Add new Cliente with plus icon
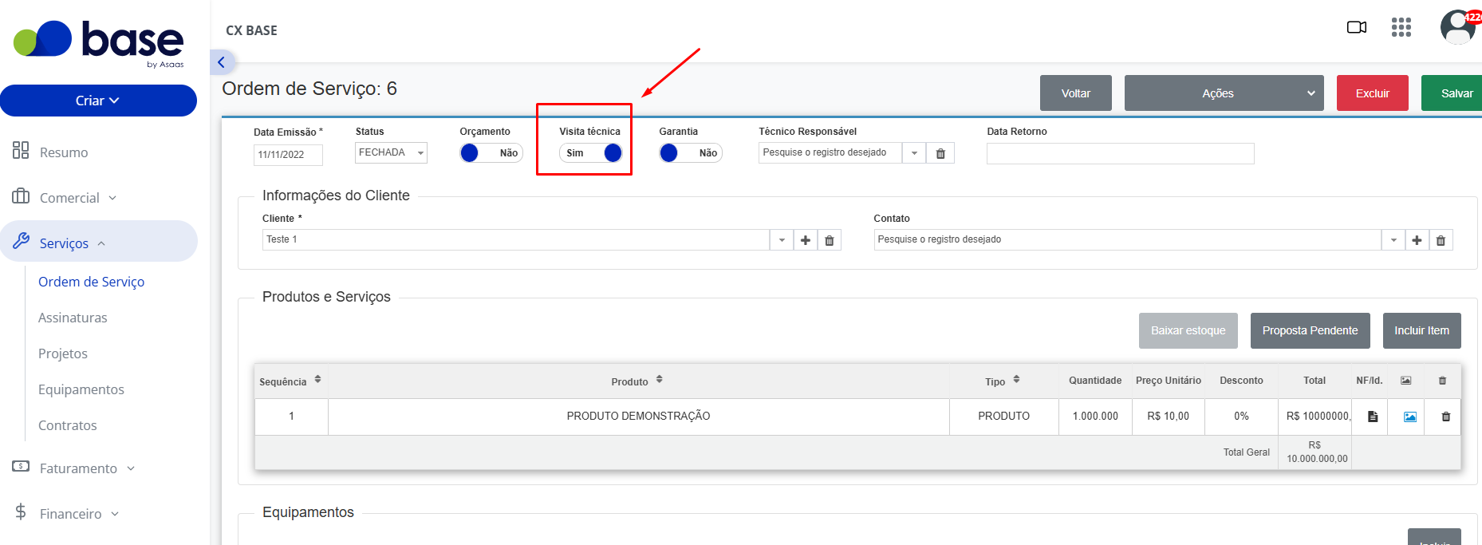 [806, 240]
